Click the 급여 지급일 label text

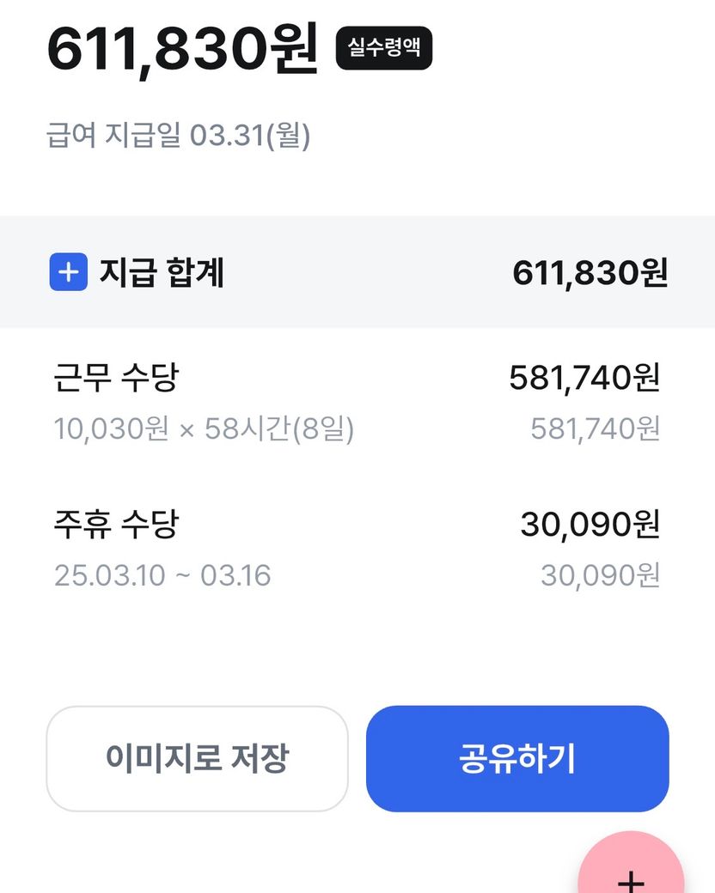pyautogui.click(x=114, y=136)
